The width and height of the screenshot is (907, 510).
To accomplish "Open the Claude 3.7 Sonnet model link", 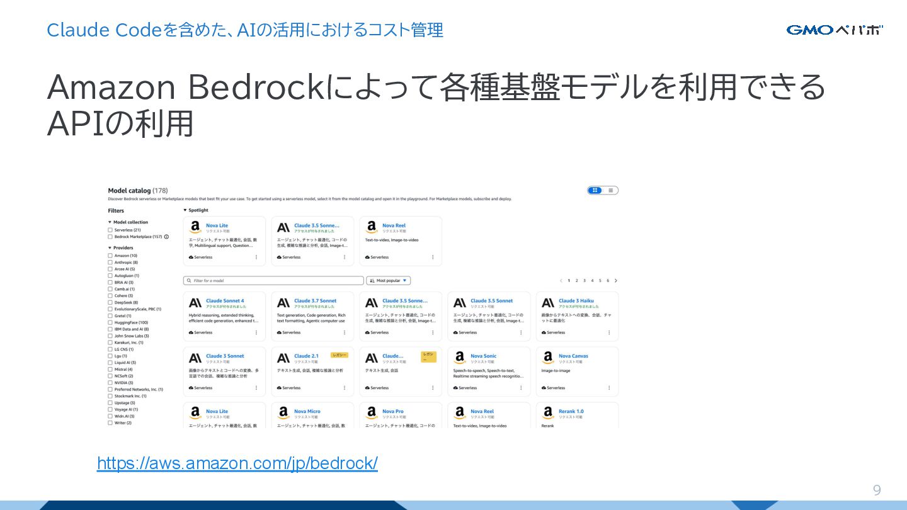I will coord(315,301).
